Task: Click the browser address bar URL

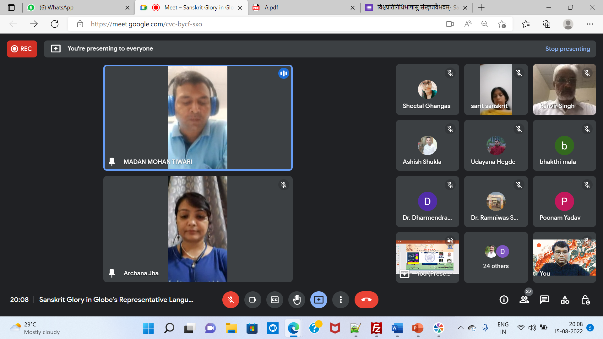Action: 146,24
